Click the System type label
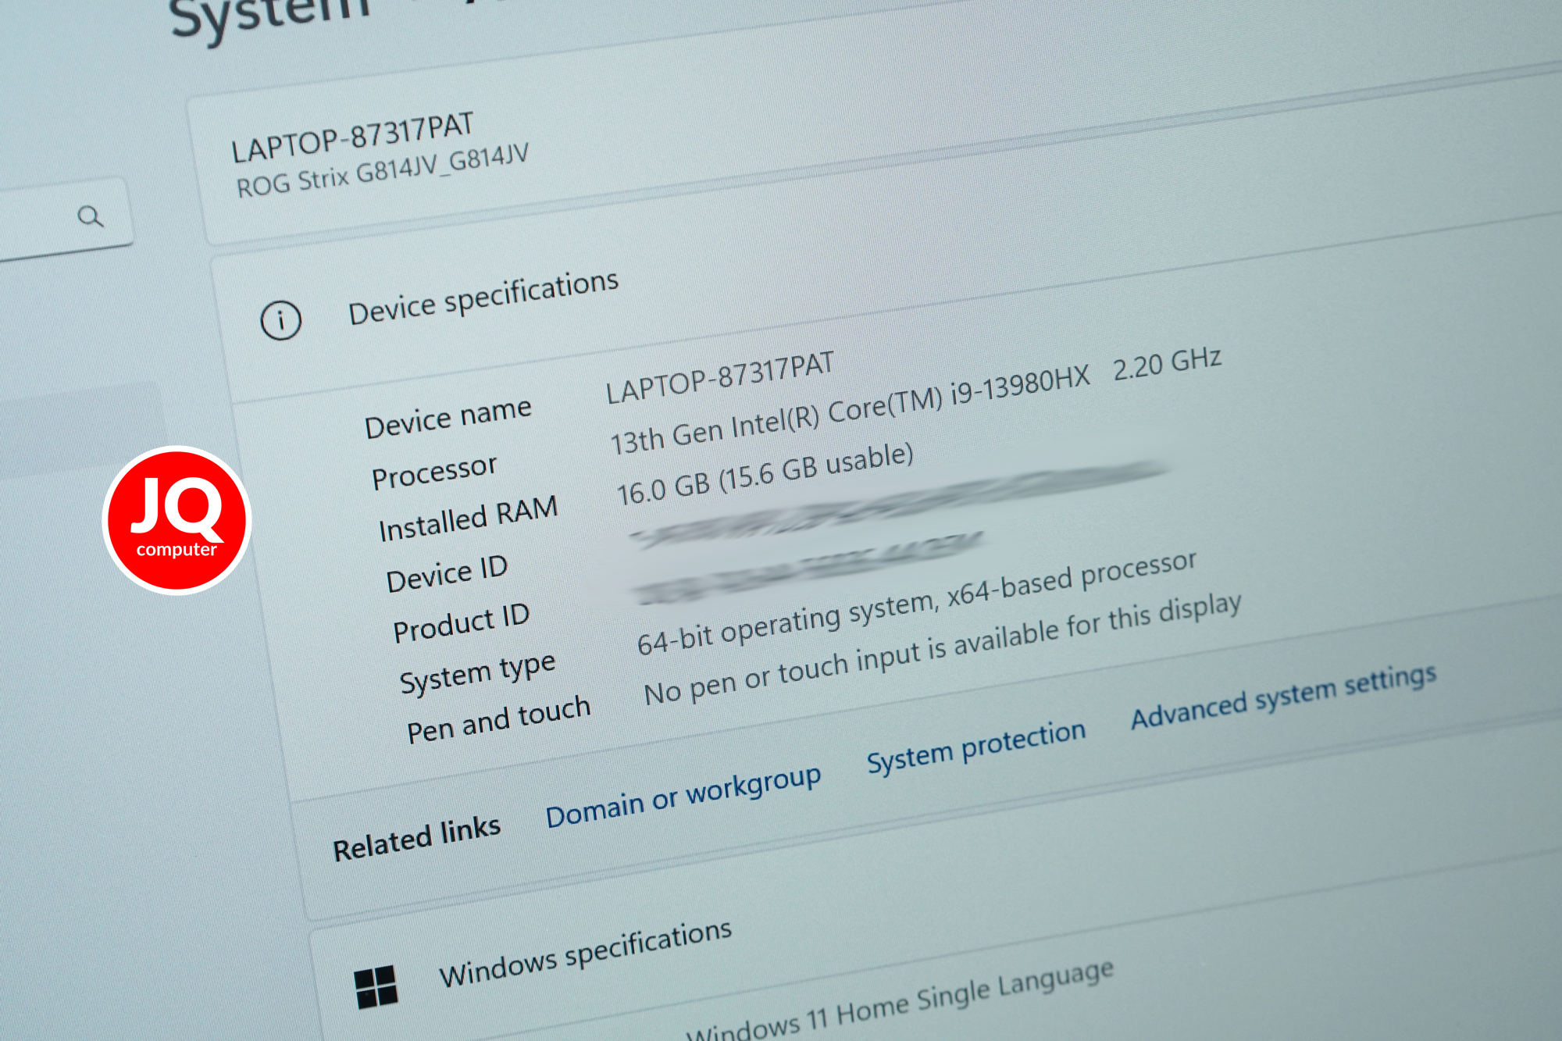Screen dimensions: 1562x1041 (478, 673)
